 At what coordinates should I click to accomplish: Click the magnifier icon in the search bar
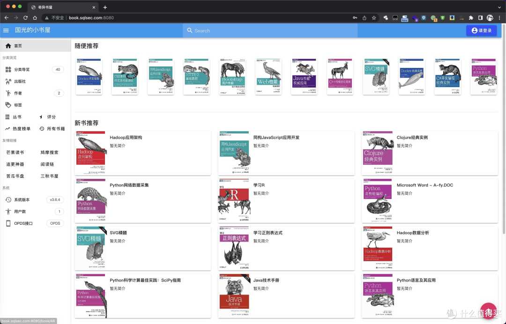[190, 30]
